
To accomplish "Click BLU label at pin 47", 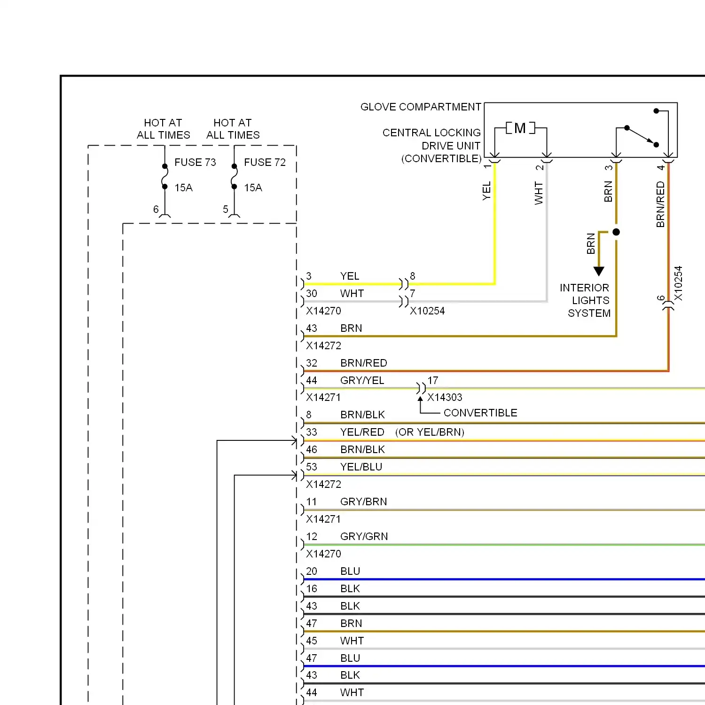I will 350,658.
